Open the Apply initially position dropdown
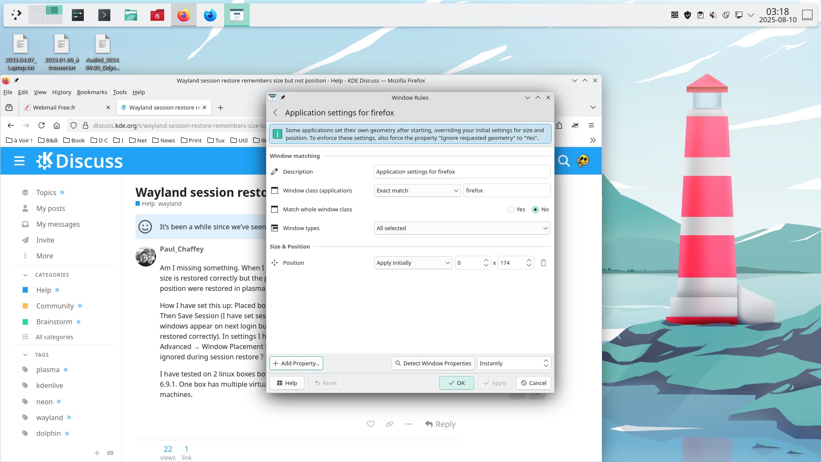This screenshot has height=462, width=821. tap(413, 263)
